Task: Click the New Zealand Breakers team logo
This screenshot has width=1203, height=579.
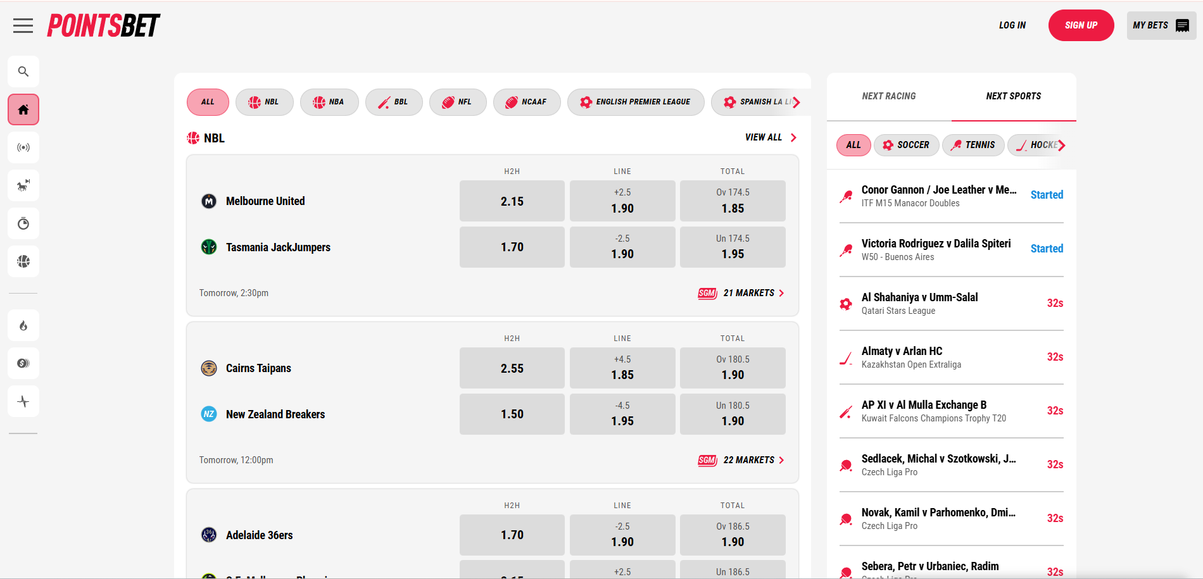Action: (209, 414)
